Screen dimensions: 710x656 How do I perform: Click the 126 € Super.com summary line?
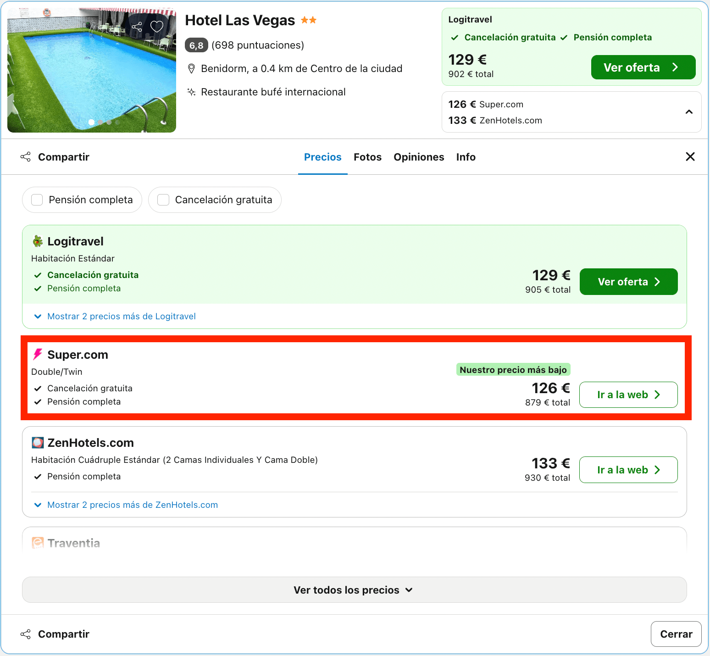486,104
